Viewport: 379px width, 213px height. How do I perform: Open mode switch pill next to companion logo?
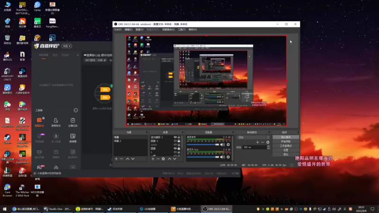click(67, 46)
